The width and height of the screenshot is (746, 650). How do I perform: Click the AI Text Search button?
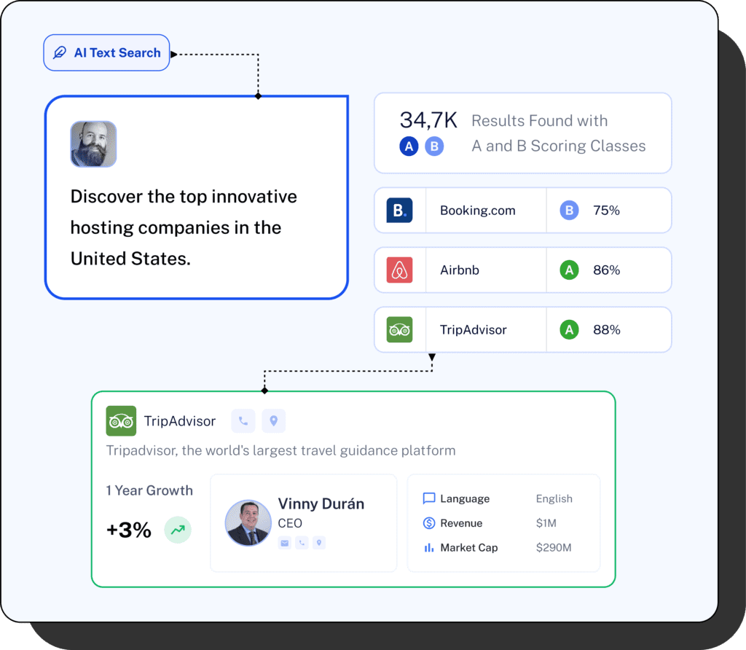106,53
